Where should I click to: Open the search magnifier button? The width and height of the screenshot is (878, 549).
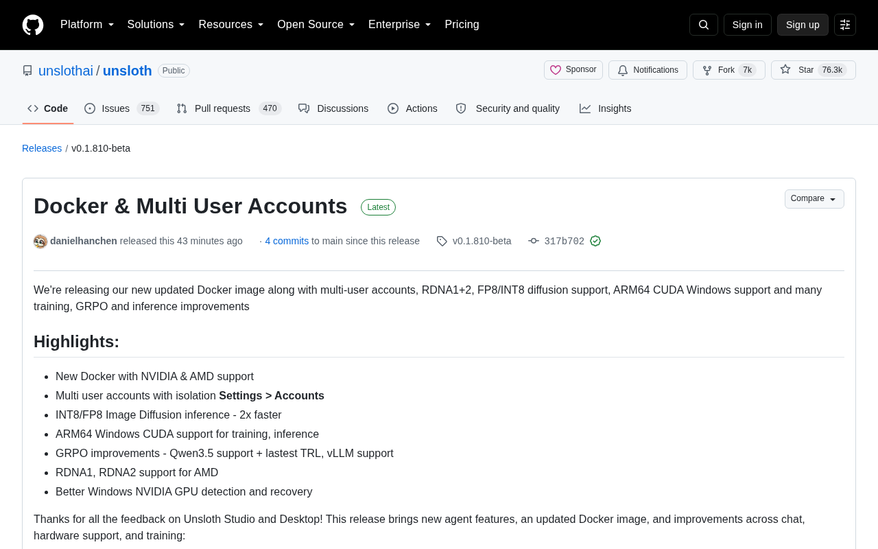point(704,25)
